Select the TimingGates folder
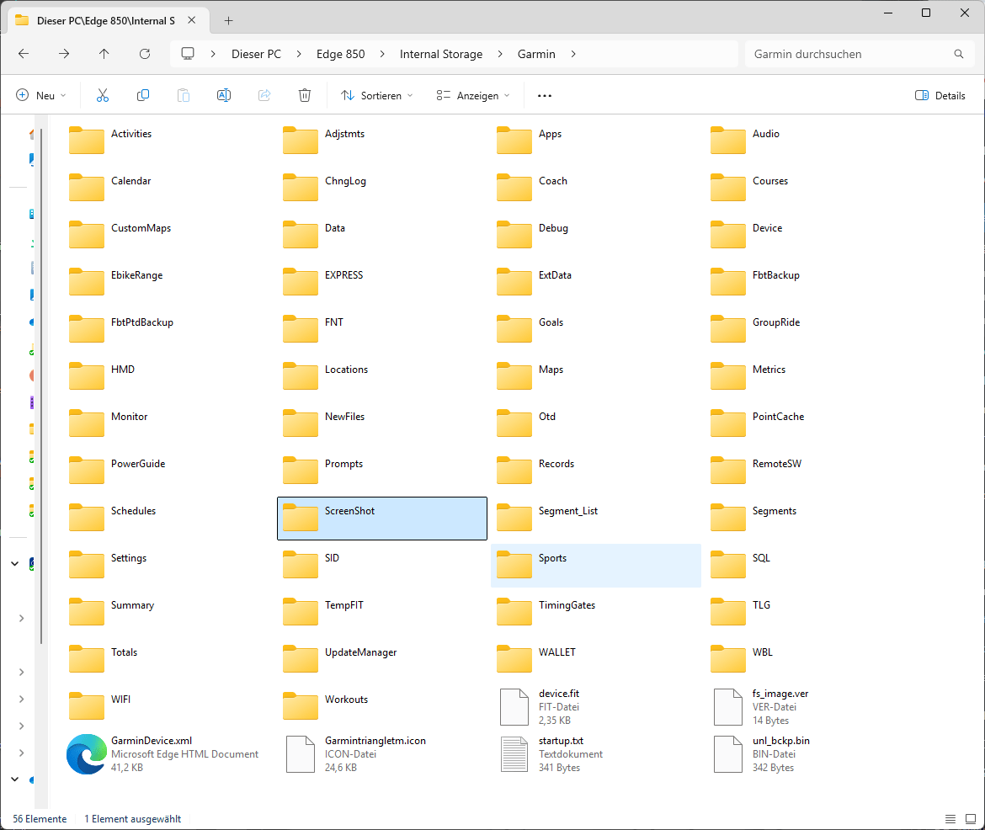This screenshot has height=830, width=985. click(595, 613)
